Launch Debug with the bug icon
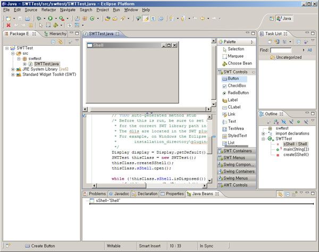 [39, 19]
